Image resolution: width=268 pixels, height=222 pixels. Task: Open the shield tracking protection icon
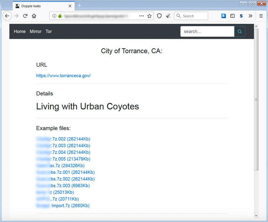coord(159,16)
